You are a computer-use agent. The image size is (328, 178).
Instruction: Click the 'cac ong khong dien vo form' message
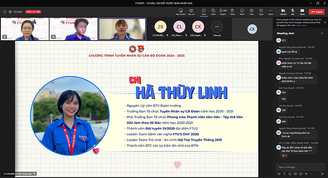click(x=299, y=135)
